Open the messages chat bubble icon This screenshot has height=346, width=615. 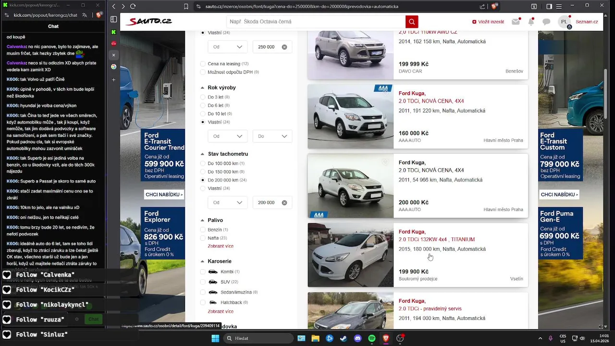point(546,22)
